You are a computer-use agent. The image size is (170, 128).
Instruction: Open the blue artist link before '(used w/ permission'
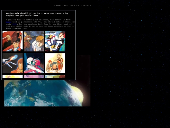click(x=8, y=22)
